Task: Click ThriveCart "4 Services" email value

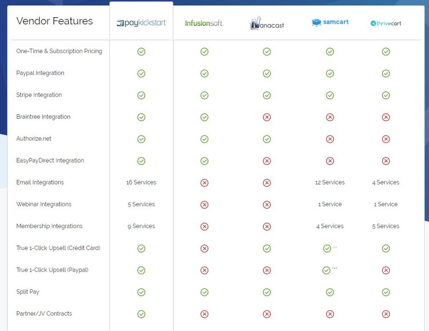Action: coord(386,182)
